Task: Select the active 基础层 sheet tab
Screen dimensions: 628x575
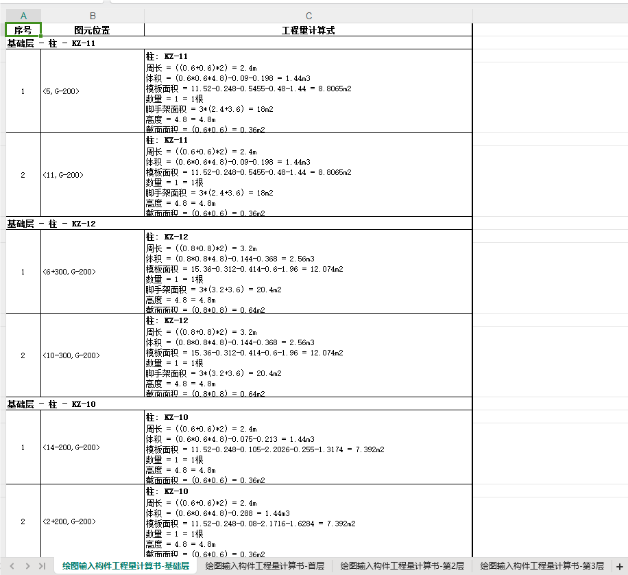Action: pos(125,566)
